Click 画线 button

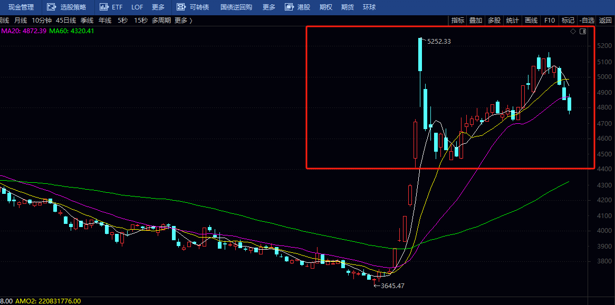[531, 21]
